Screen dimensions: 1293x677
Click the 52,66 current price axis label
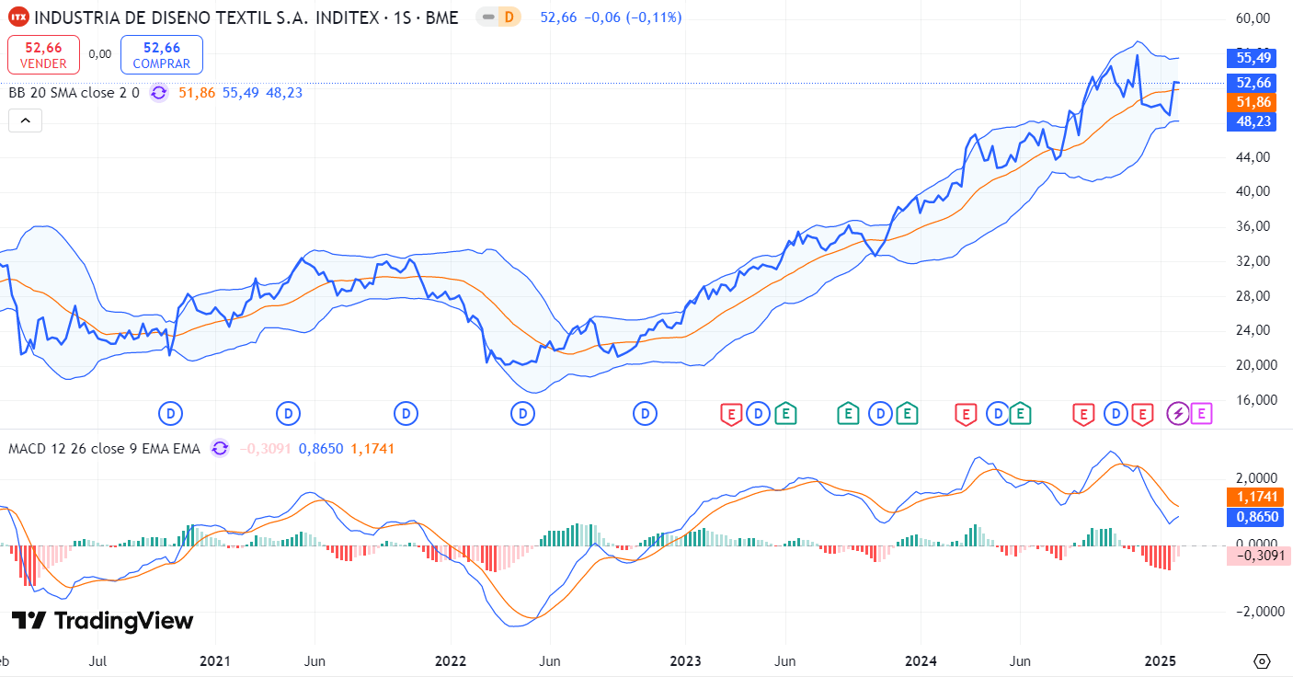click(1253, 83)
